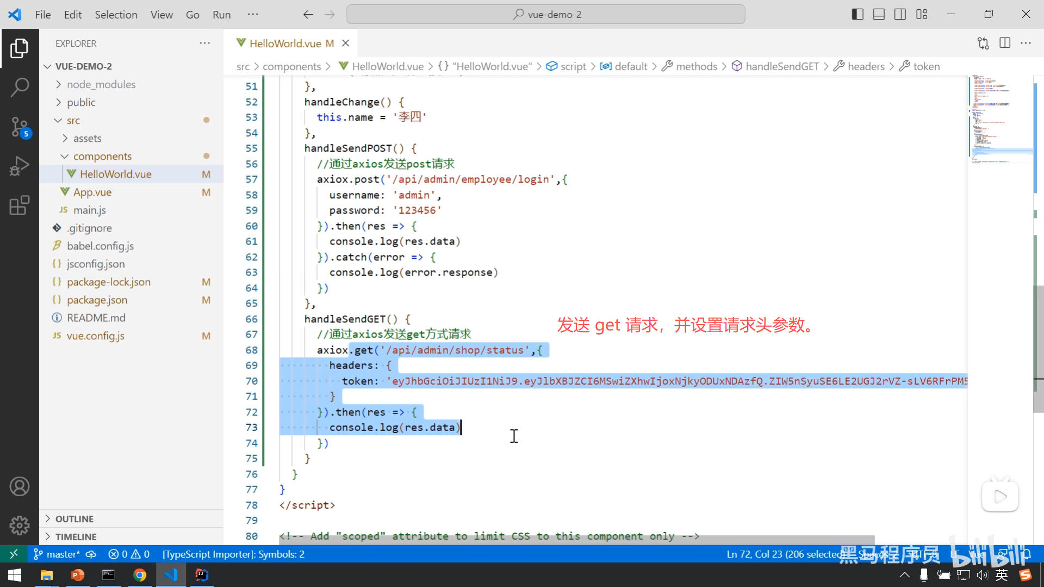The width and height of the screenshot is (1044, 587).
Task: Open Source Control view with 5 changes
Action: (20, 127)
